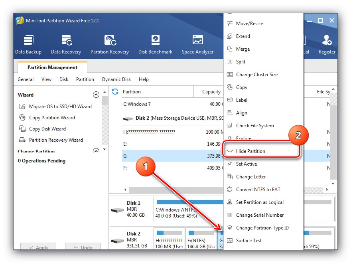Click the Split icon in context menu
The width and height of the screenshot is (351, 263).
click(230, 61)
